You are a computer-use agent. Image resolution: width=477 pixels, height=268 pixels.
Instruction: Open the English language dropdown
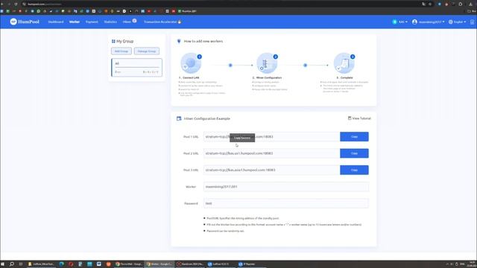457,22
